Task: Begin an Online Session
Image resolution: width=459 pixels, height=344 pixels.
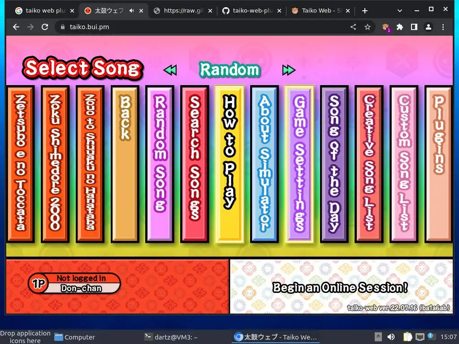Action: pyautogui.click(x=340, y=288)
